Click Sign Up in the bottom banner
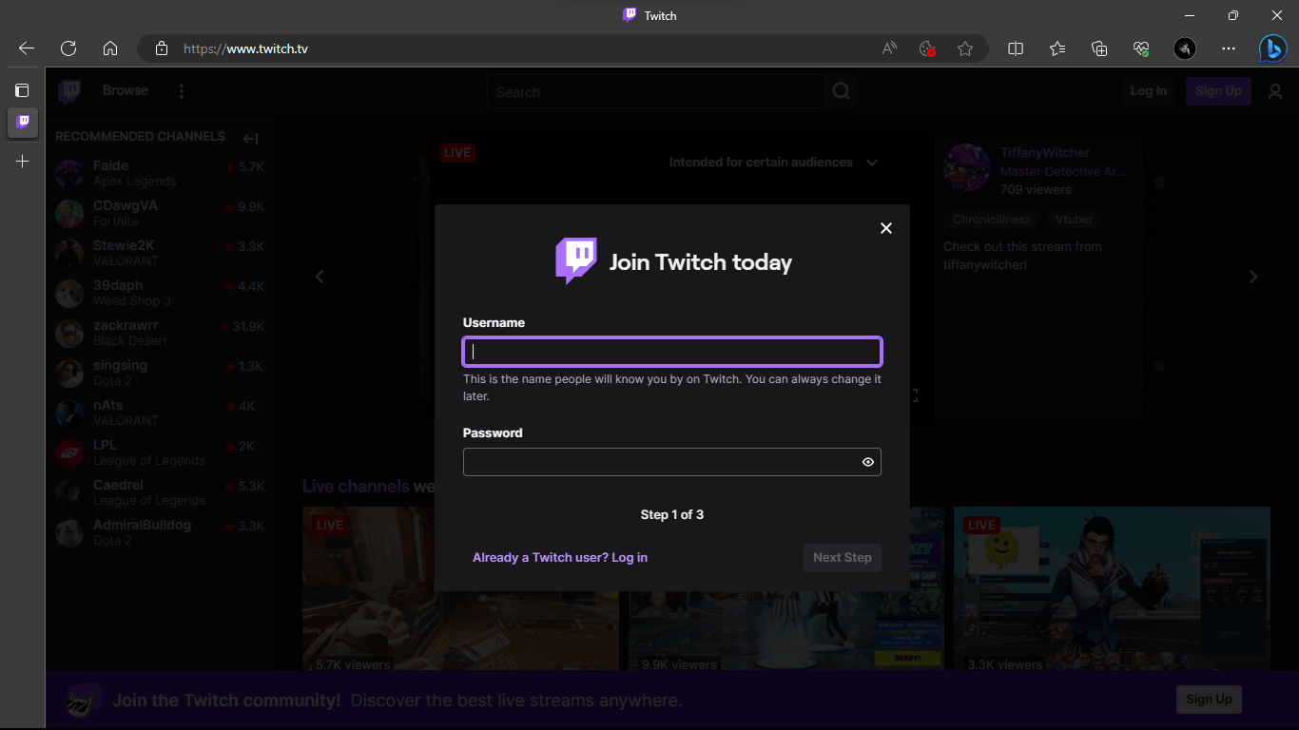 (1209, 700)
